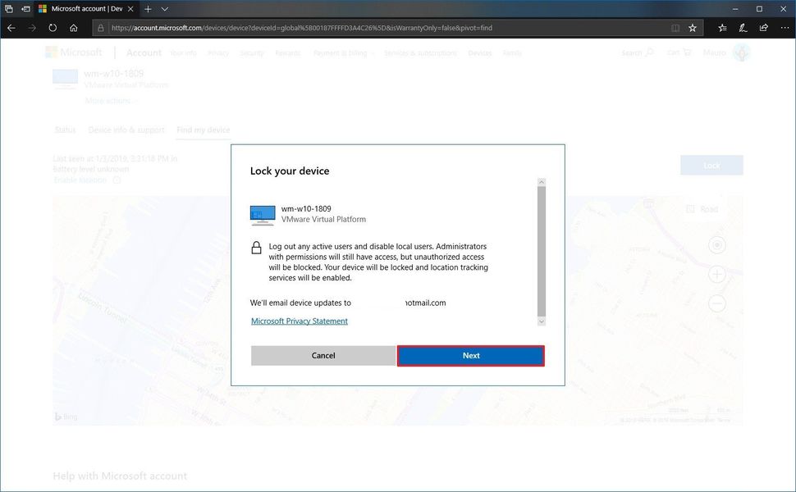Click the compass control on the map
The image size is (796, 492).
tap(716, 244)
